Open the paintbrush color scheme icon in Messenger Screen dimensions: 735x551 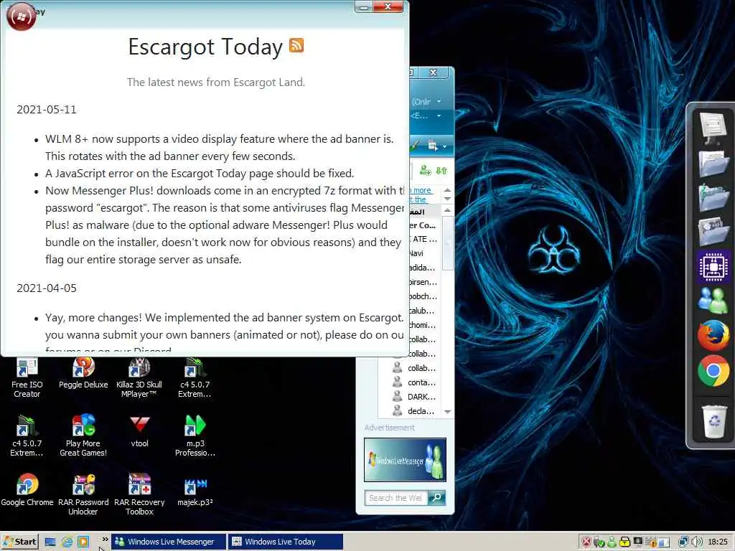(x=414, y=146)
